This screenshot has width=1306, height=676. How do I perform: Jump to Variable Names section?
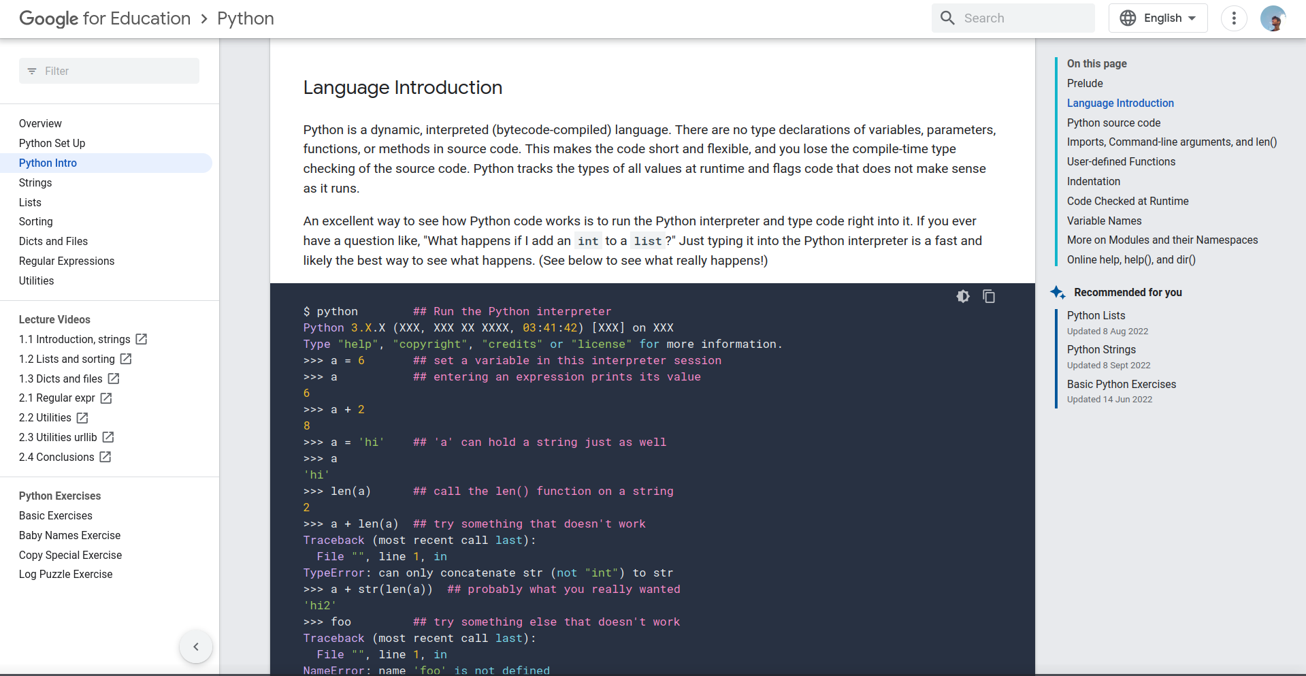point(1104,221)
